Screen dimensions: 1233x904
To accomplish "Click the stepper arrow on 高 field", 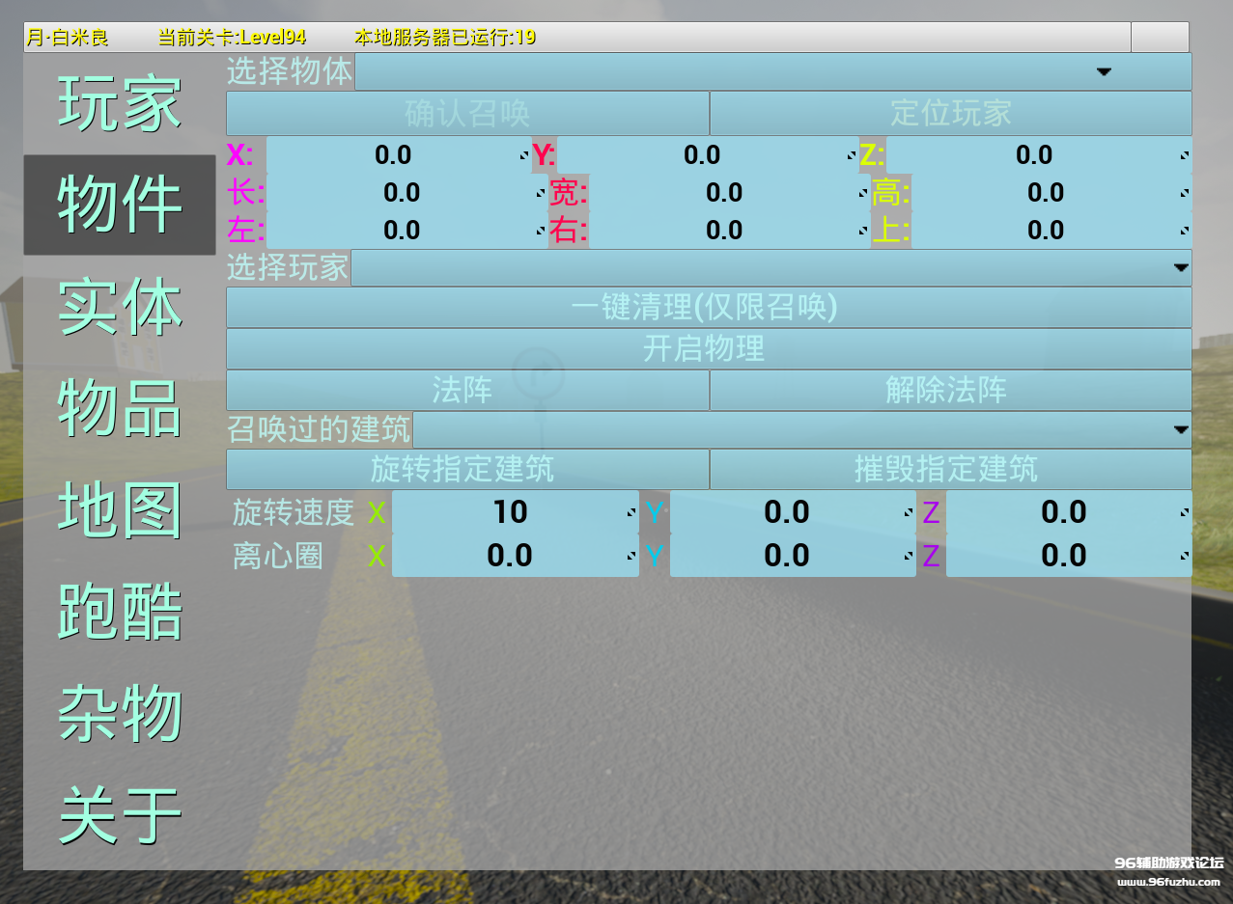I will tap(1185, 193).
